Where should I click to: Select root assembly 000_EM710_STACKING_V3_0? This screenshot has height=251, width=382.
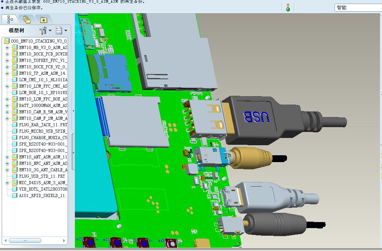pyautogui.click(x=39, y=41)
